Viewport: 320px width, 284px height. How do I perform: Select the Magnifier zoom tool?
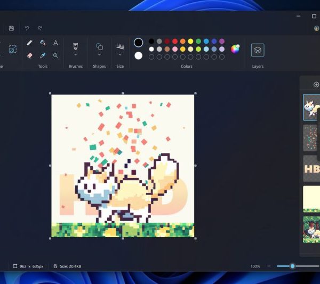(55, 55)
